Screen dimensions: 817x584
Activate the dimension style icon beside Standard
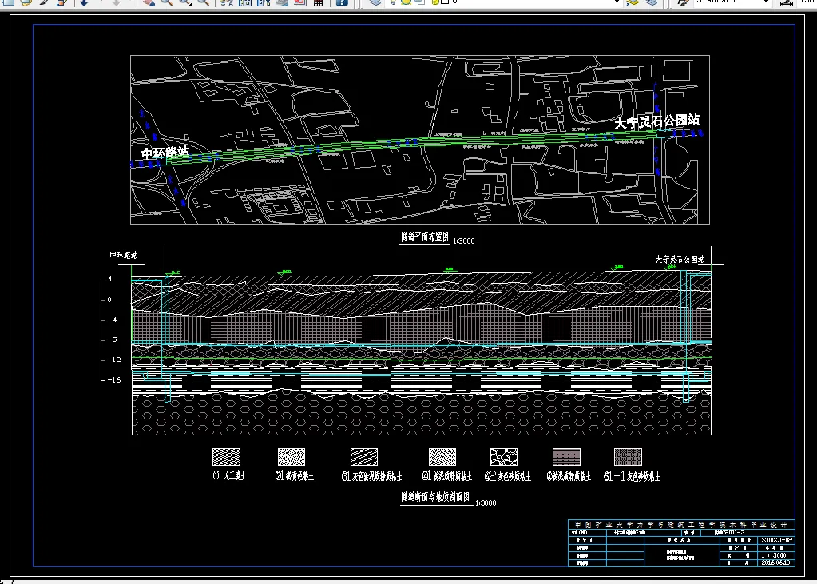click(x=787, y=2)
